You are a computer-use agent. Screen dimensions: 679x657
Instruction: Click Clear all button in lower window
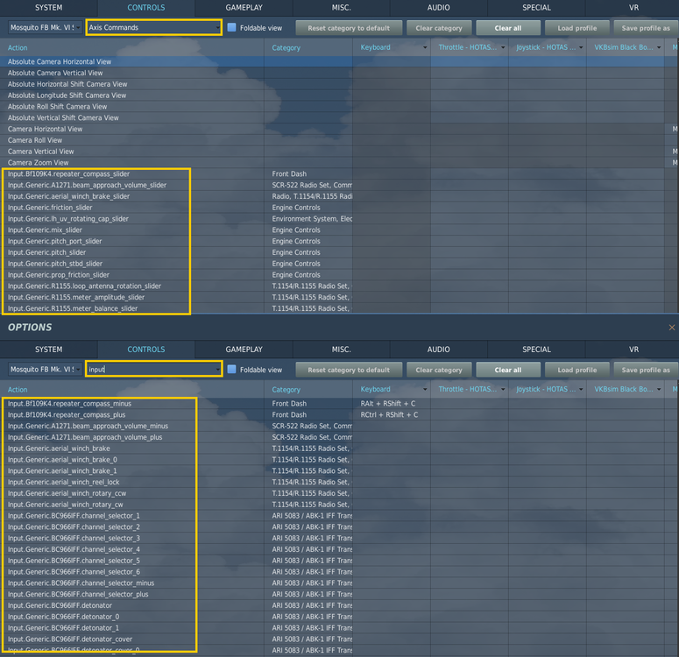point(508,370)
